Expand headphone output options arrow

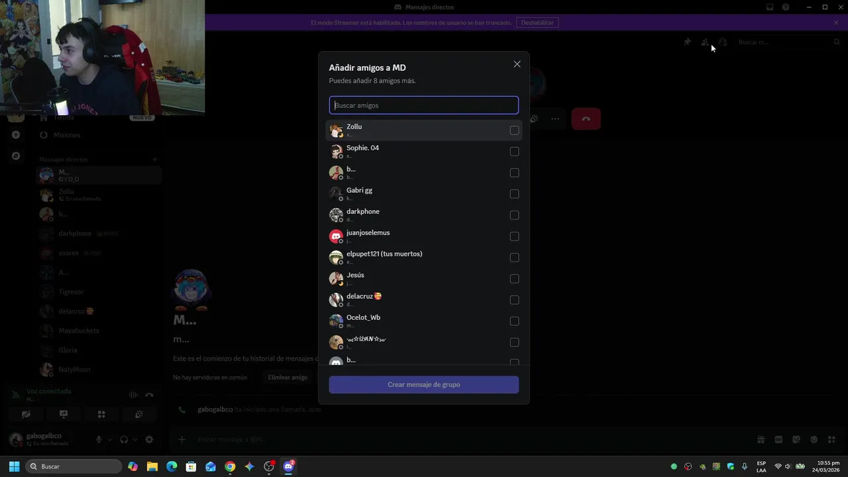(135, 439)
